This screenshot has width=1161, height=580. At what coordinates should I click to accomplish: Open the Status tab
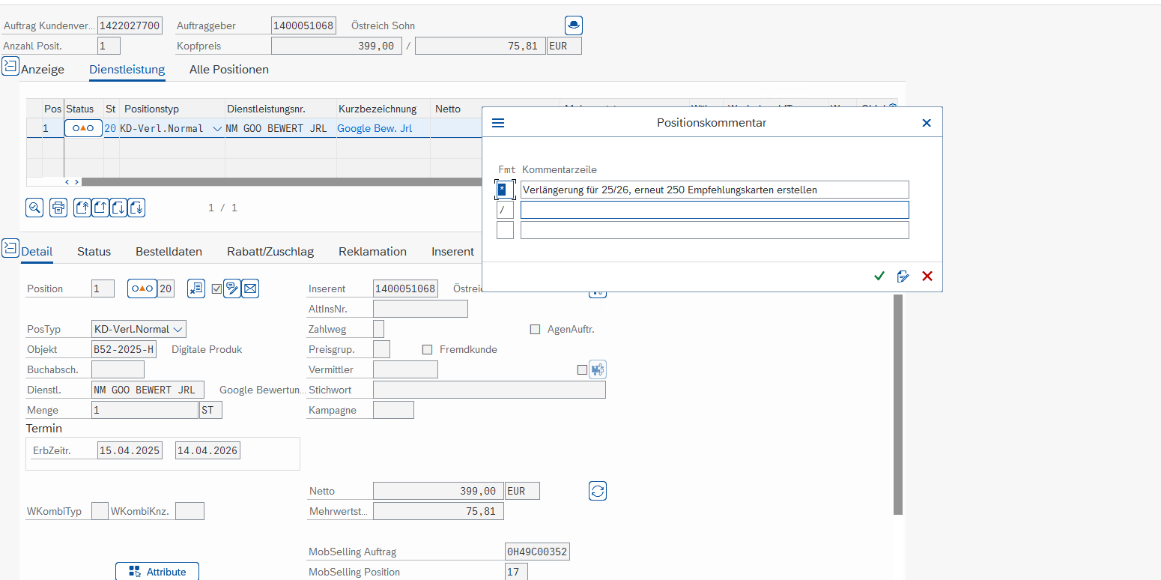tap(94, 251)
